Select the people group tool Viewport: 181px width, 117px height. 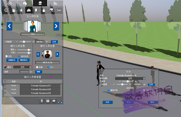29,10
